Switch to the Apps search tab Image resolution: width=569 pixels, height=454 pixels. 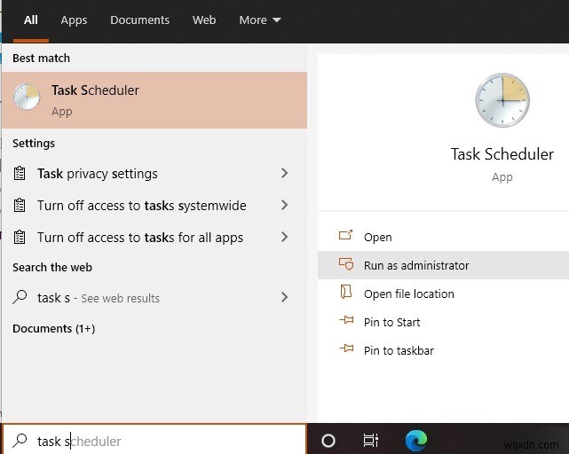coord(74,20)
